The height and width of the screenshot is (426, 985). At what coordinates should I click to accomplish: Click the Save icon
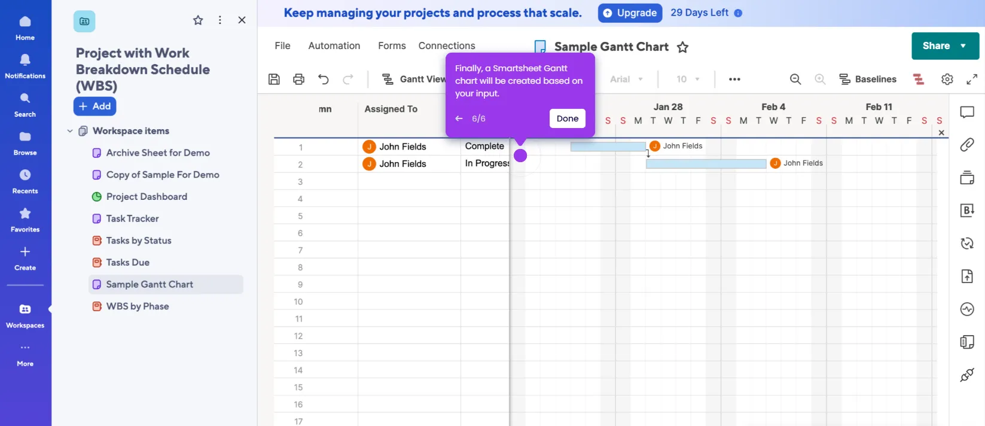(274, 79)
